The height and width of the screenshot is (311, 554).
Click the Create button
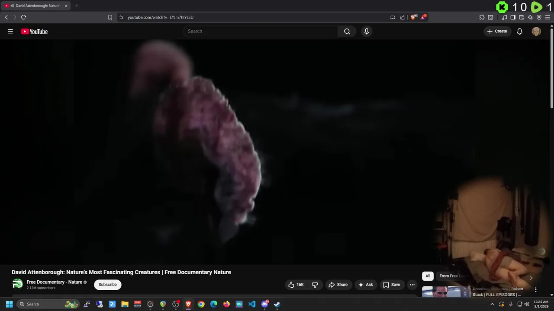point(497,31)
